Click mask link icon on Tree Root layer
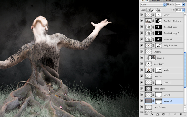The image size is (187, 117). [x=153, y=21]
